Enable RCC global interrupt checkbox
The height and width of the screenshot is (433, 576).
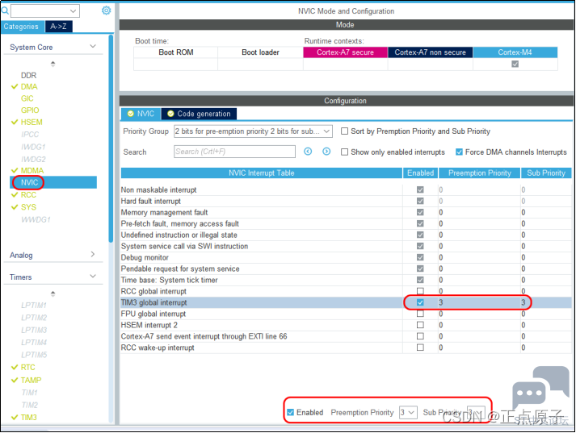(420, 291)
